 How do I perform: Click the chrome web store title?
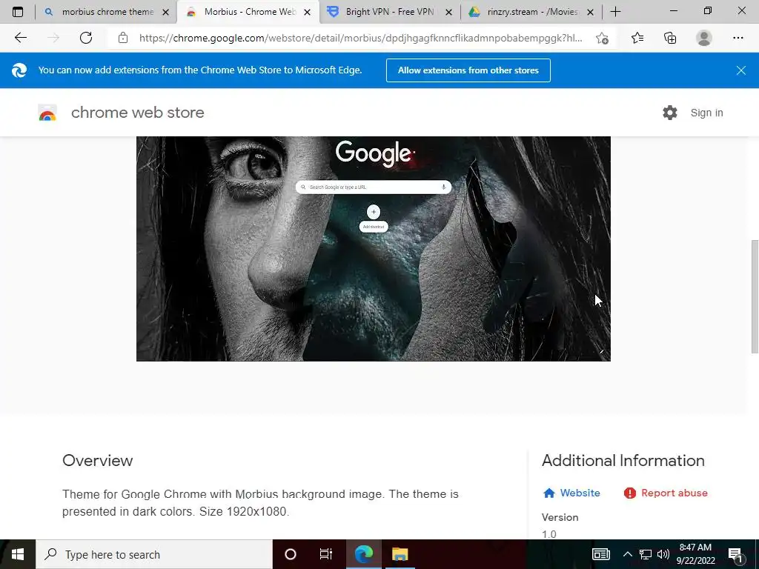point(137,113)
